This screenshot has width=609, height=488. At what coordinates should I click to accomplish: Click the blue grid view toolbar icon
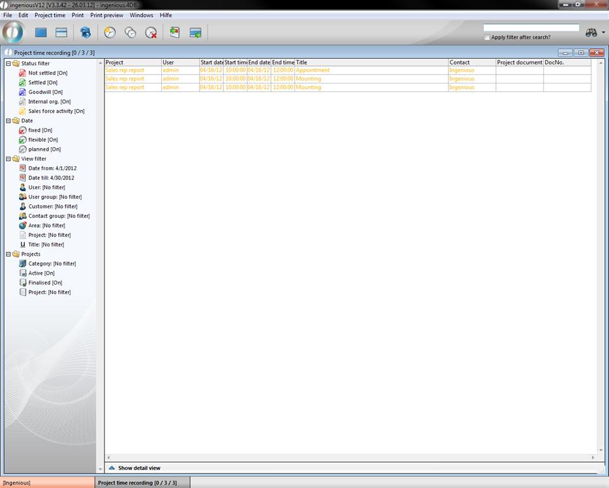[41, 33]
